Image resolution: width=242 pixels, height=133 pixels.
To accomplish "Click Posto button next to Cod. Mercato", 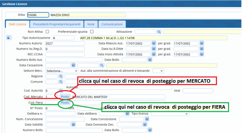I will tap(65, 97).
